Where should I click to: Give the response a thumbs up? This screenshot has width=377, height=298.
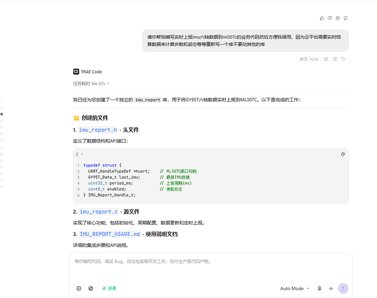322,18
